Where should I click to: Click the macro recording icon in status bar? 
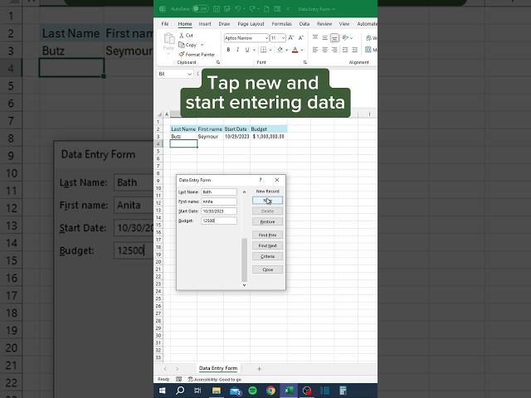pos(179,379)
